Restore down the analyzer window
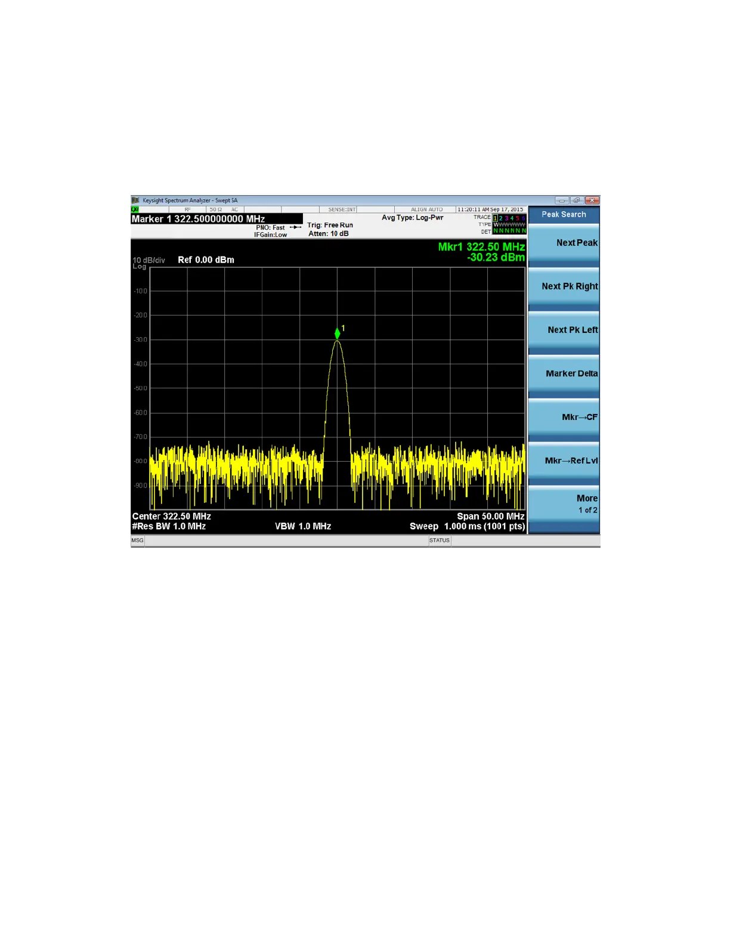This screenshot has width=730, height=945. click(x=576, y=200)
